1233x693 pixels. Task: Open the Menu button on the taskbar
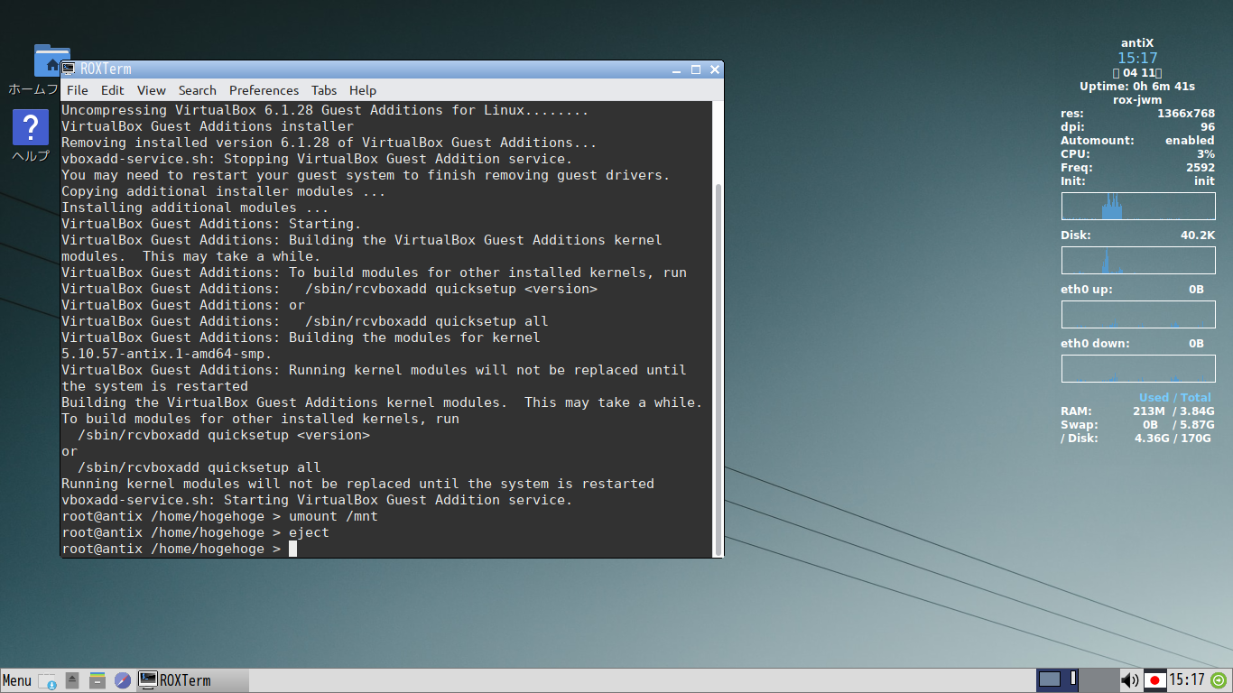(16, 680)
